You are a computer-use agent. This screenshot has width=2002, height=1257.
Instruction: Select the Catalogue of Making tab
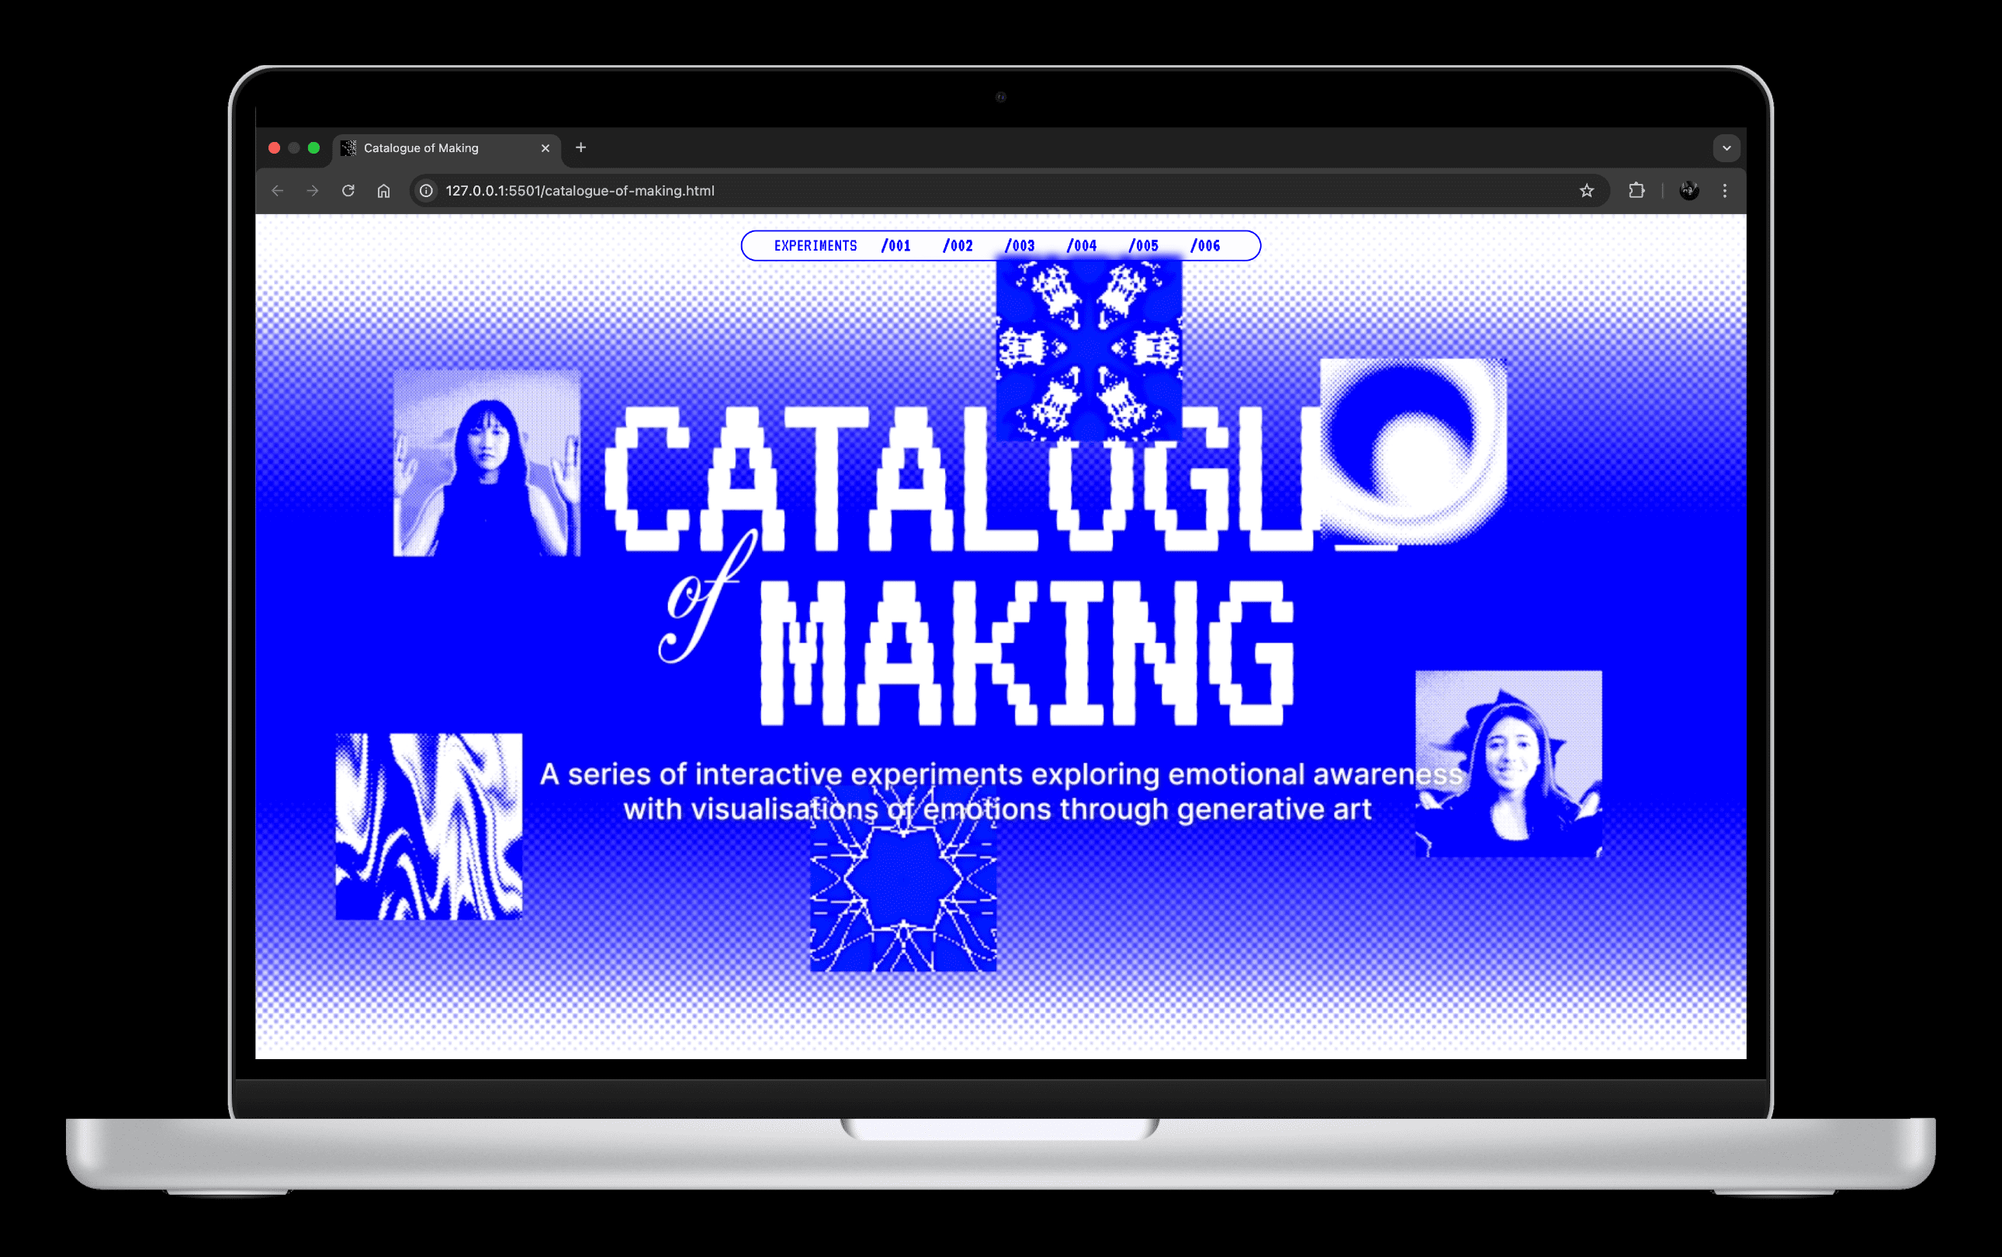tap(432, 148)
